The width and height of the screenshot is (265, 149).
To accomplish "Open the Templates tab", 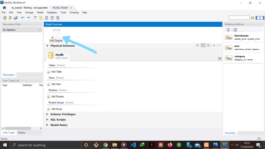I will (230, 133).
